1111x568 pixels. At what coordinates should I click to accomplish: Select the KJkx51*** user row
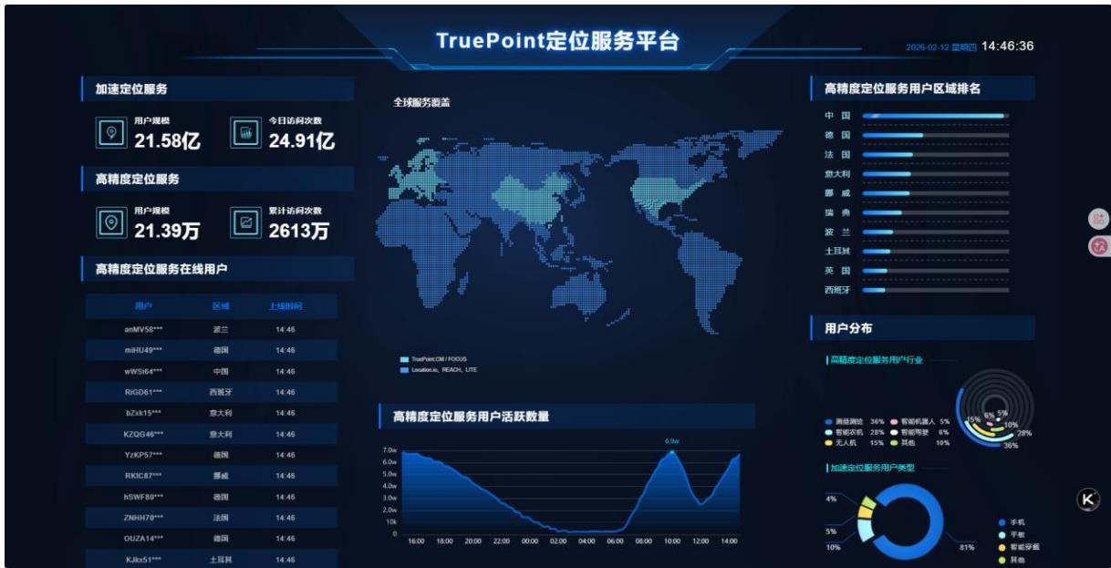(x=212, y=559)
